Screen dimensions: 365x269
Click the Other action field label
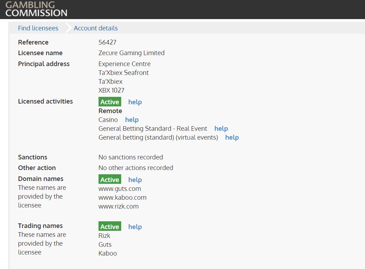coord(37,168)
